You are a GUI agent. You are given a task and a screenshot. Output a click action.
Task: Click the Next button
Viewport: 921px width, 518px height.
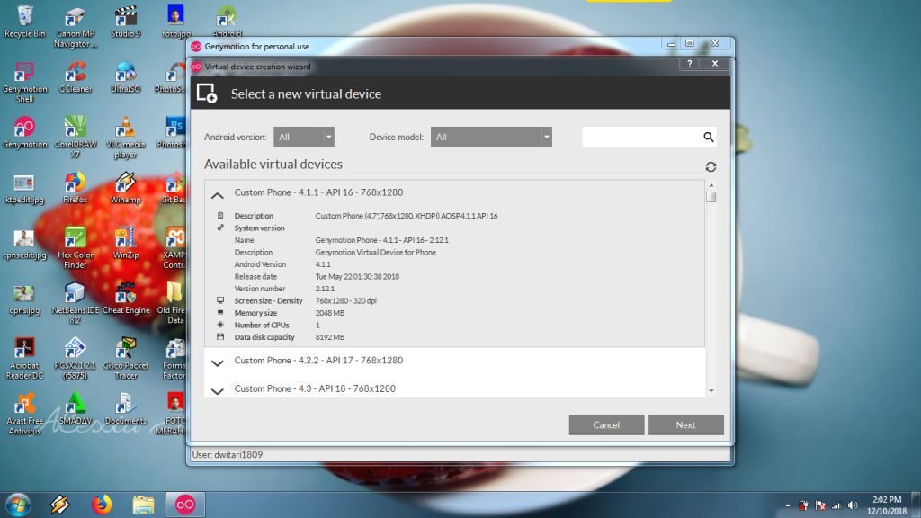685,424
